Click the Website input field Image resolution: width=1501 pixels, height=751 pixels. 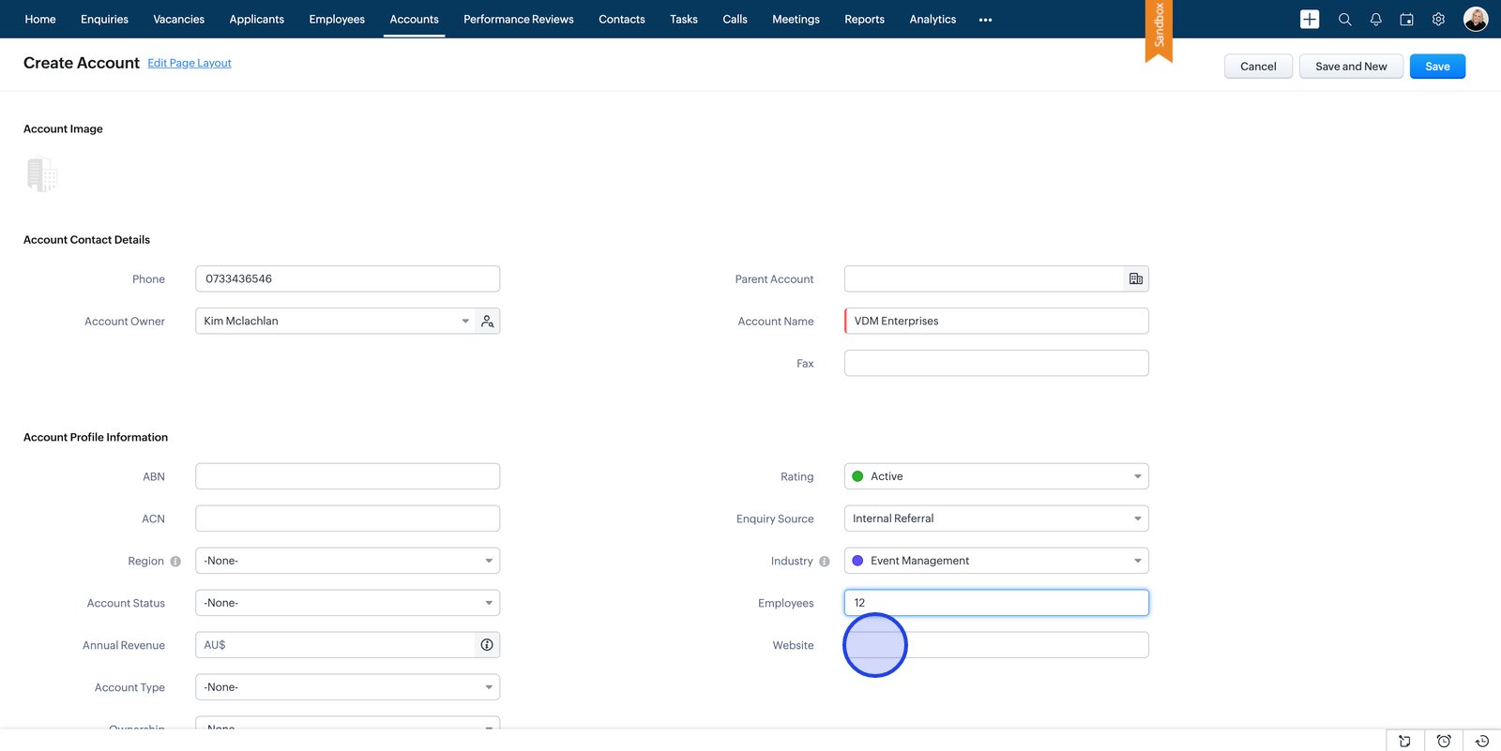click(x=996, y=645)
